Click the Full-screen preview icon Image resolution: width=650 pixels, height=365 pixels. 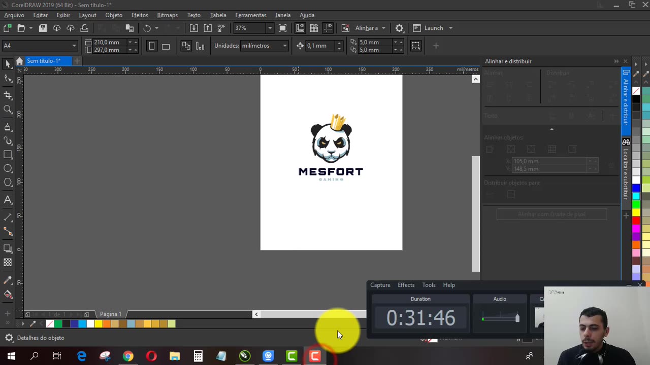283,28
